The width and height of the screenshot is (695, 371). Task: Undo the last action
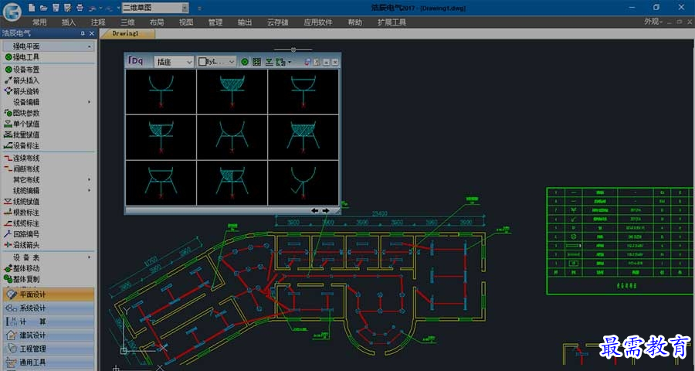[x=92, y=8]
